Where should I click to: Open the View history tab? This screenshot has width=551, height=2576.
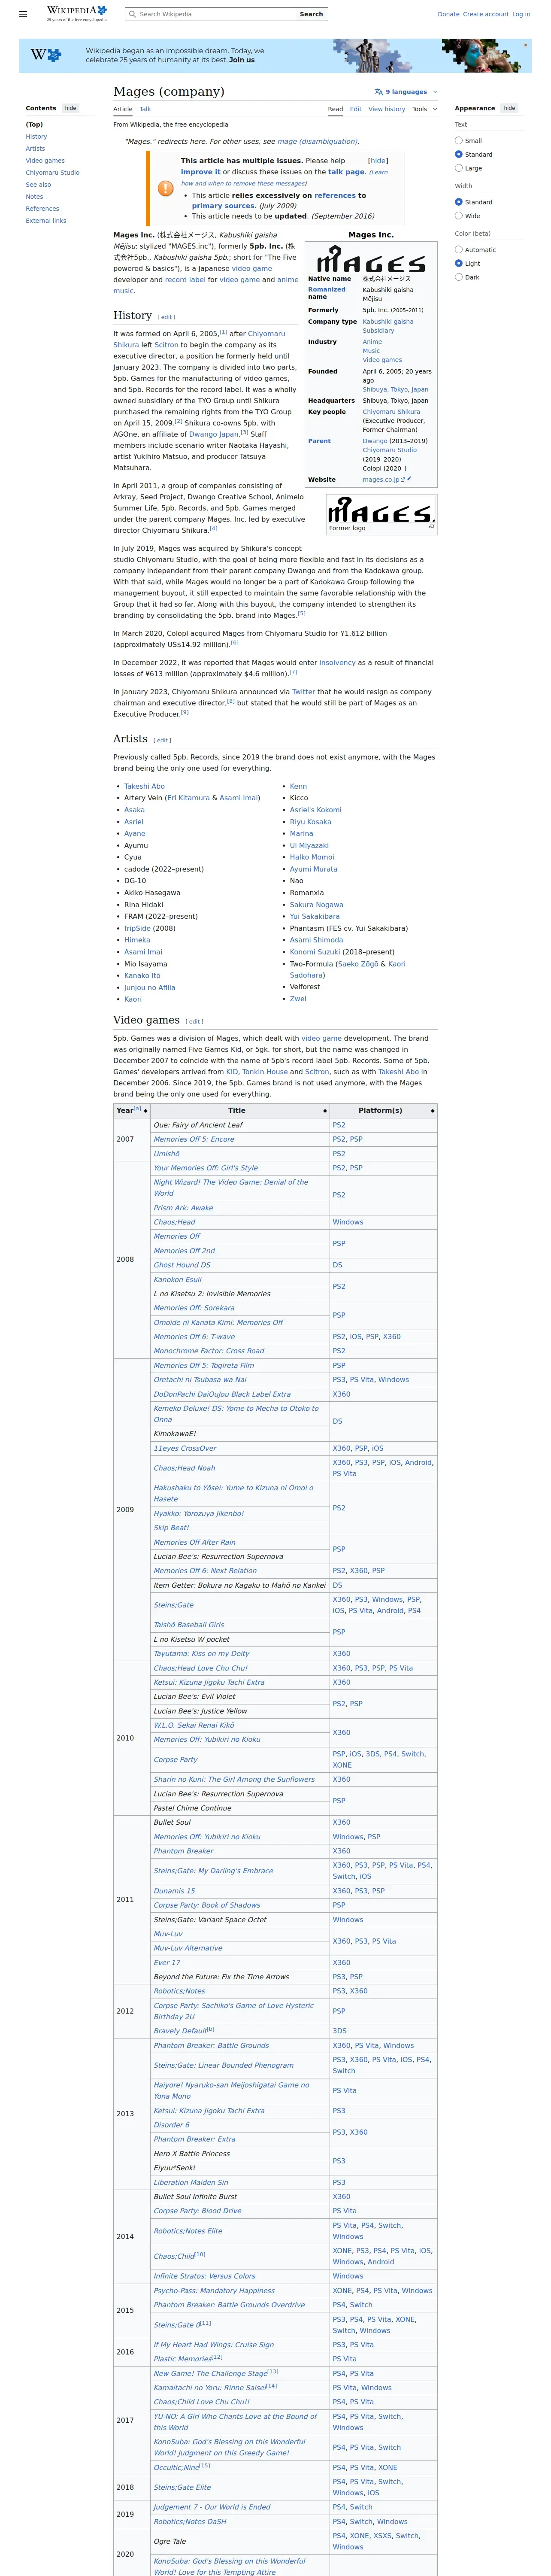387,109
